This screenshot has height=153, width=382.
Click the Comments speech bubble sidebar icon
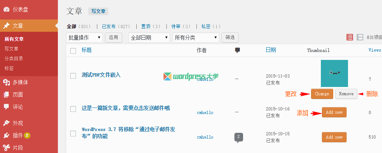(x=7, y=107)
